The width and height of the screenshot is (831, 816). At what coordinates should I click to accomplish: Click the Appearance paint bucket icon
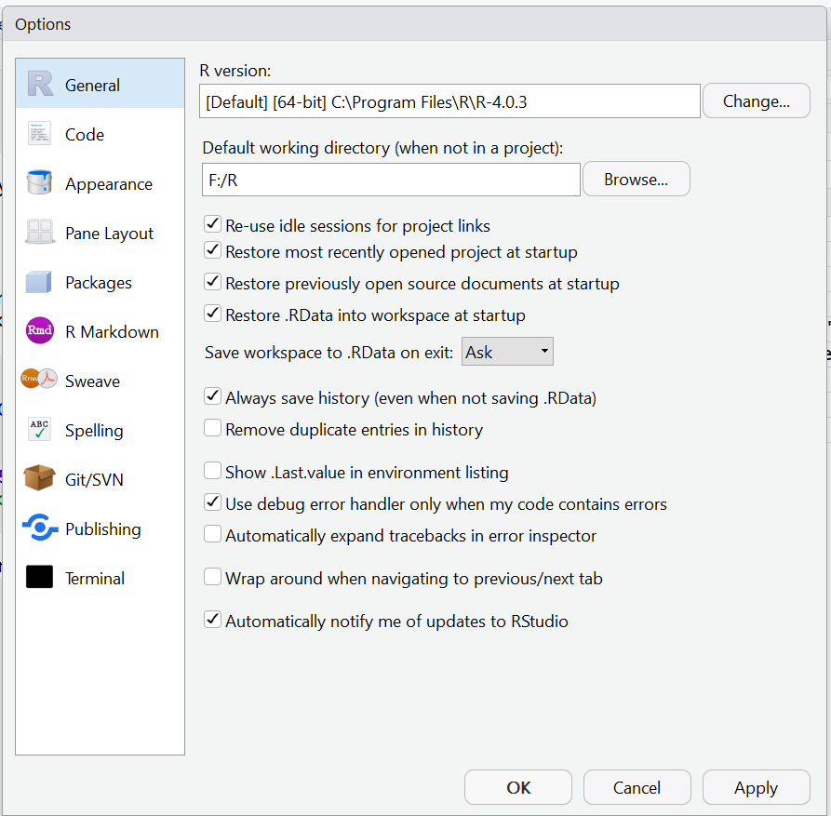click(40, 182)
